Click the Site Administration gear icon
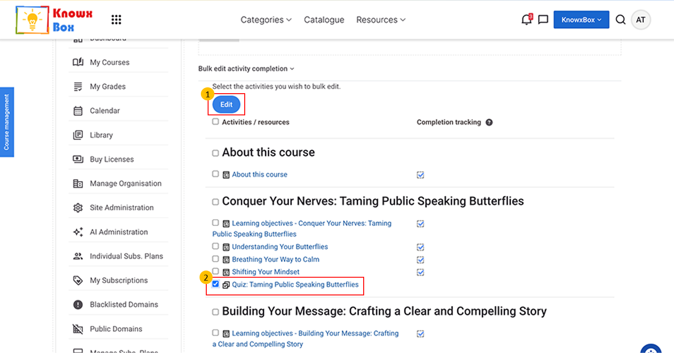 tap(78, 208)
